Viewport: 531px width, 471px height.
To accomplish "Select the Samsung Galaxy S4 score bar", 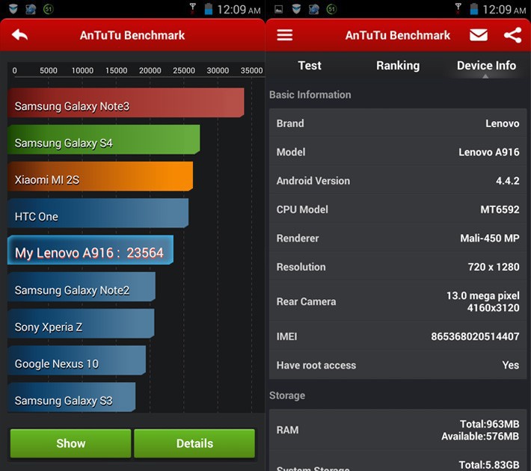I will 104,140.
